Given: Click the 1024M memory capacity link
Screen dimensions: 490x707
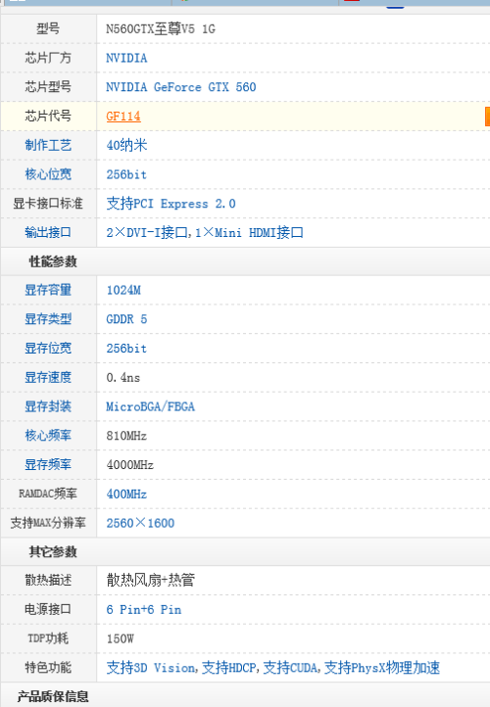Looking at the screenshot, I should pyautogui.click(x=123, y=291).
